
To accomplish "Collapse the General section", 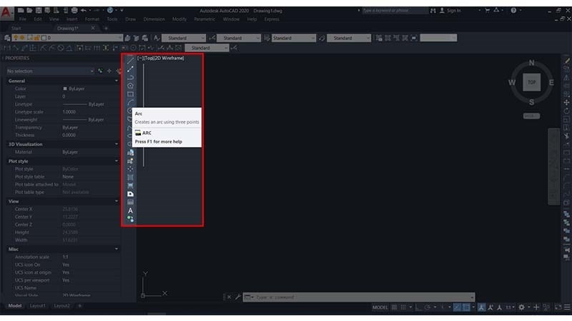I will [x=117, y=81].
